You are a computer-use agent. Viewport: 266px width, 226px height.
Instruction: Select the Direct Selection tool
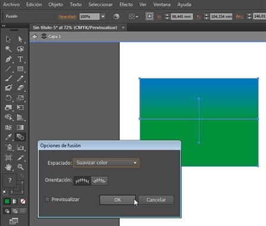click(x=20, y=39)
